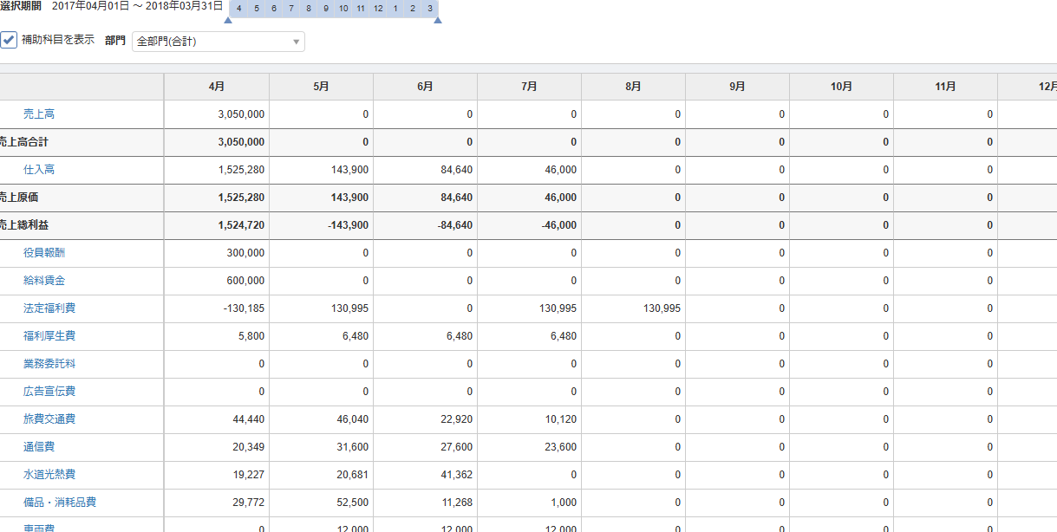
Task: Uncheck the 補助科目を表示 checkbox
Action: (x=9, y=40)
